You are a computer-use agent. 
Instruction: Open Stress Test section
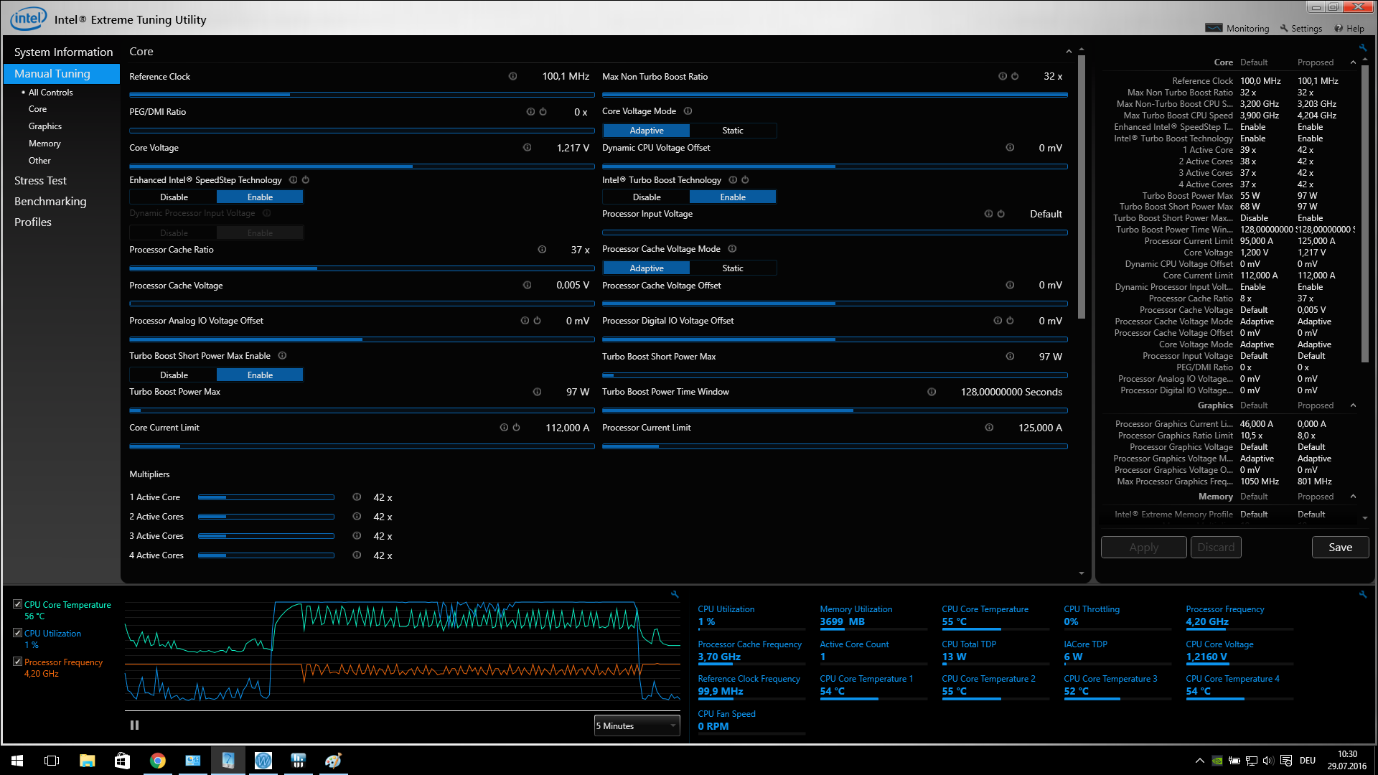click(40, 181)
